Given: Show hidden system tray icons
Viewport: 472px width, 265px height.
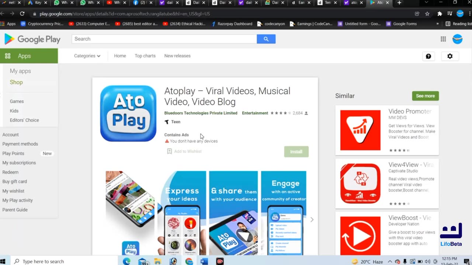Looking at the screenshot, I should click(390, 262).
